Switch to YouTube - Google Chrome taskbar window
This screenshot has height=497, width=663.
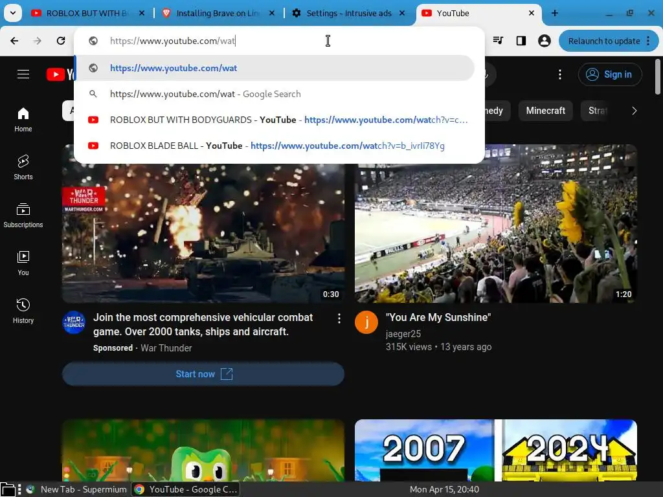click(186, 489)
